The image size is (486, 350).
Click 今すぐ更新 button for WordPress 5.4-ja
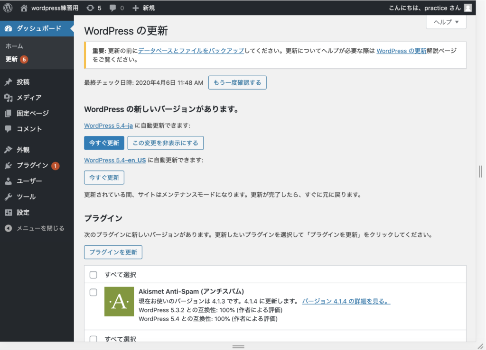pos(104,143)
